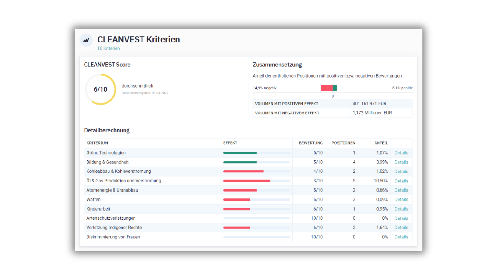The width and height of the screenshot is (497, 280).
Task: Click the EFFEKT column header
Action: (230, 143)
